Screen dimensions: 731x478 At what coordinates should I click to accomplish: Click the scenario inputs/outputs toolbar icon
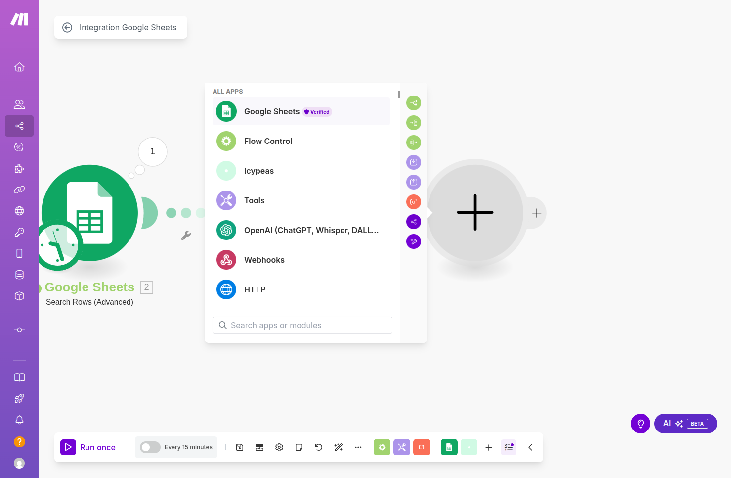point(259,447)
